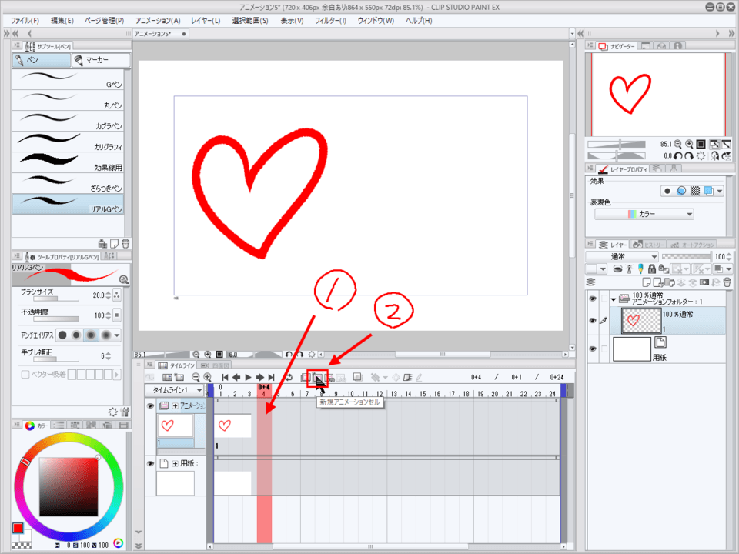
Task: Hide the 用紙 layer using its eye icon
Action: (x=592, y=349)
